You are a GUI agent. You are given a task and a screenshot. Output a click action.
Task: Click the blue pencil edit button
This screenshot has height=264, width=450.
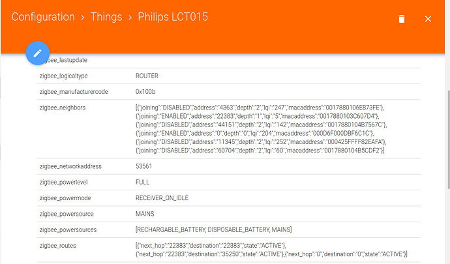pos(38,53)
